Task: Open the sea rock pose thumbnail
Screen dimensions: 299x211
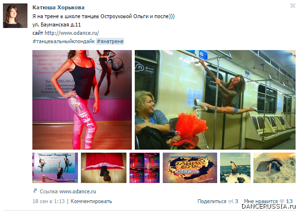Action: tap(235, 168)
